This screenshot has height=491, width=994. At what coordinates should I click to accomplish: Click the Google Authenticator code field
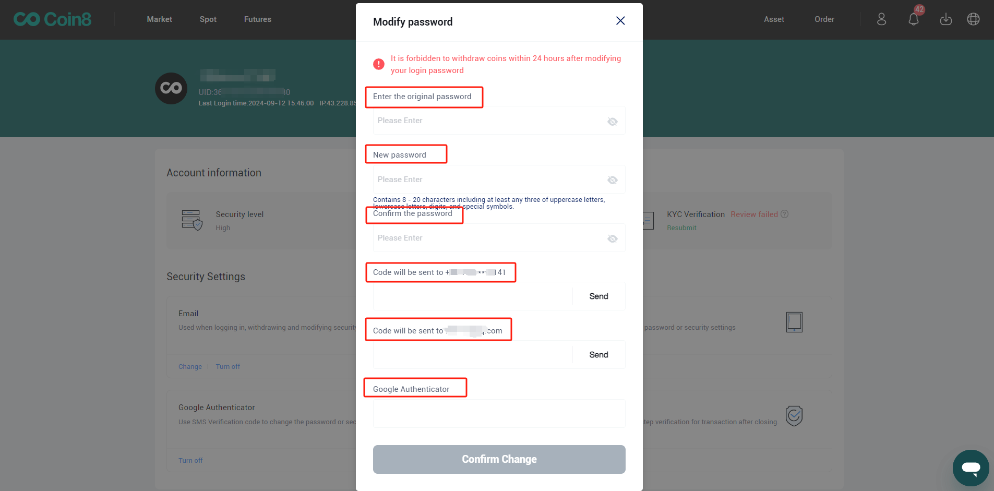[499, 414]
